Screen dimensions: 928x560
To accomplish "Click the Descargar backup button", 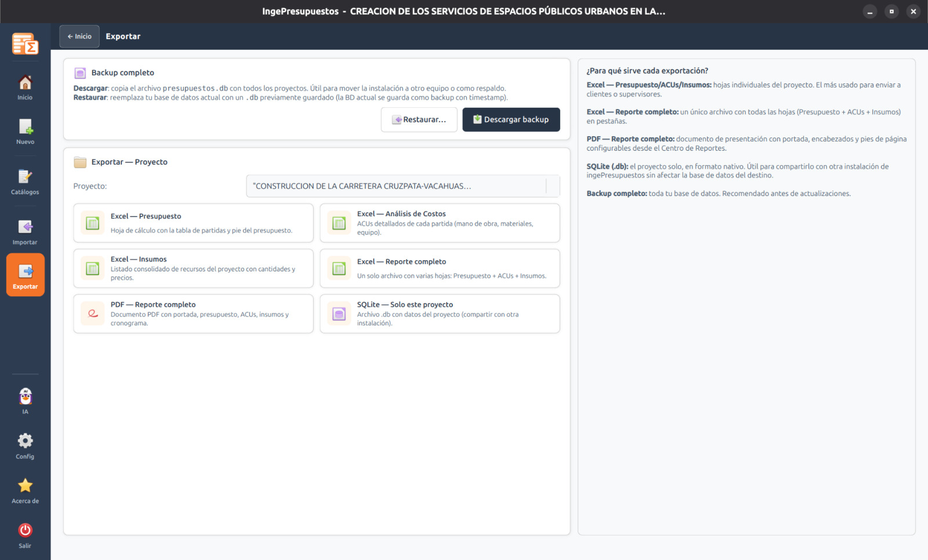I will tap(511, 119).
